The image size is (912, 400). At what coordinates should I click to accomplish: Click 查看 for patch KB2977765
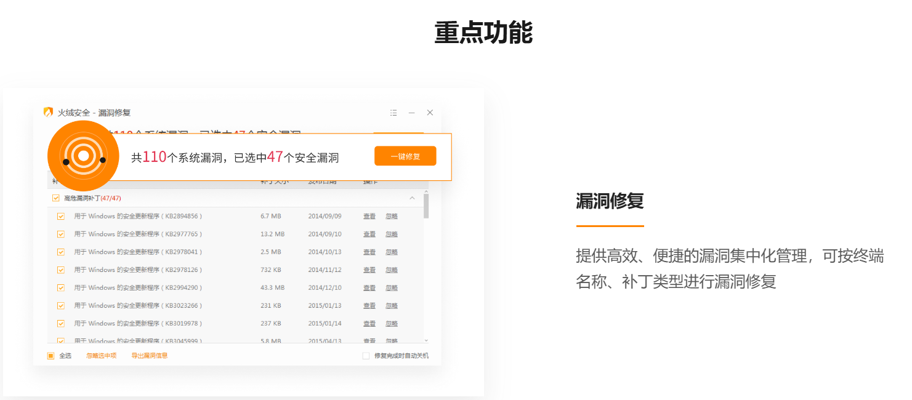click(369, 234)
